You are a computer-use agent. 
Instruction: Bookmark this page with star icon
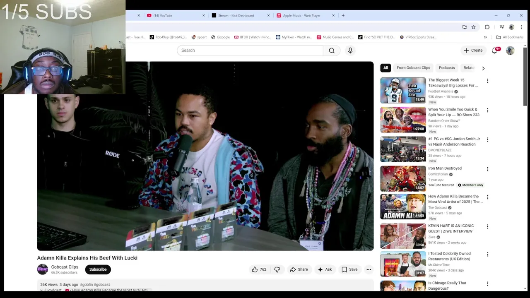[x=473, y=27]
